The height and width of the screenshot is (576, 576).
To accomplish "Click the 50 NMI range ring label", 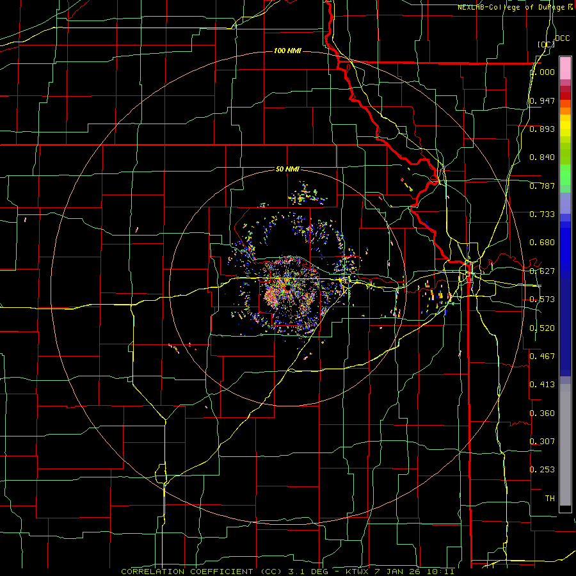I will pyautogui.click(x=287, y=169).
